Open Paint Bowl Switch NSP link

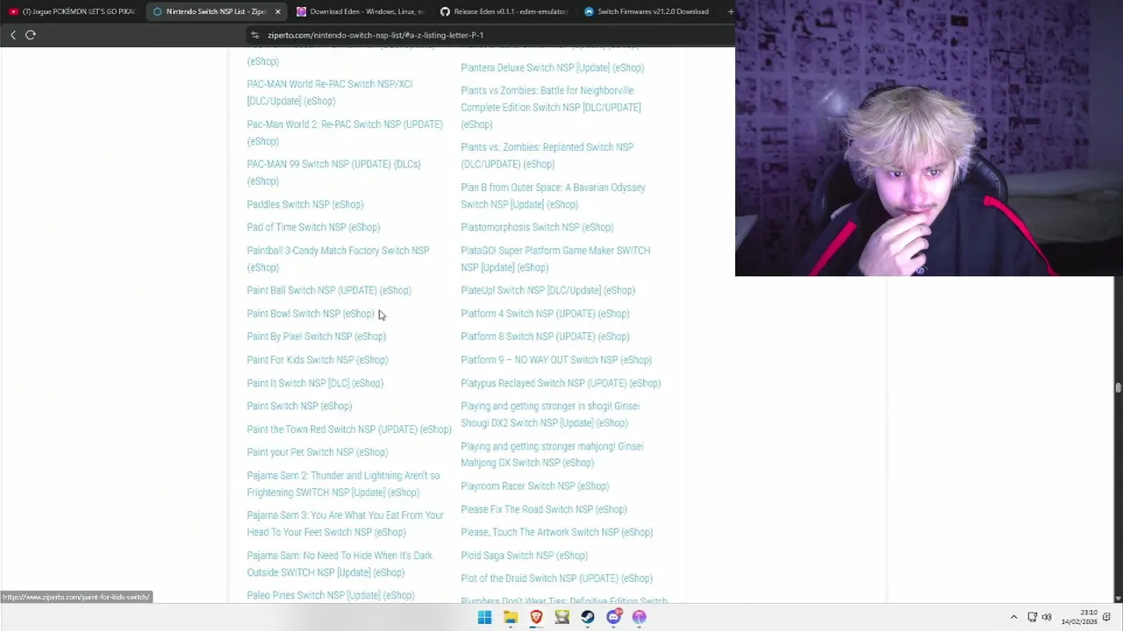(x=311, y=314)
